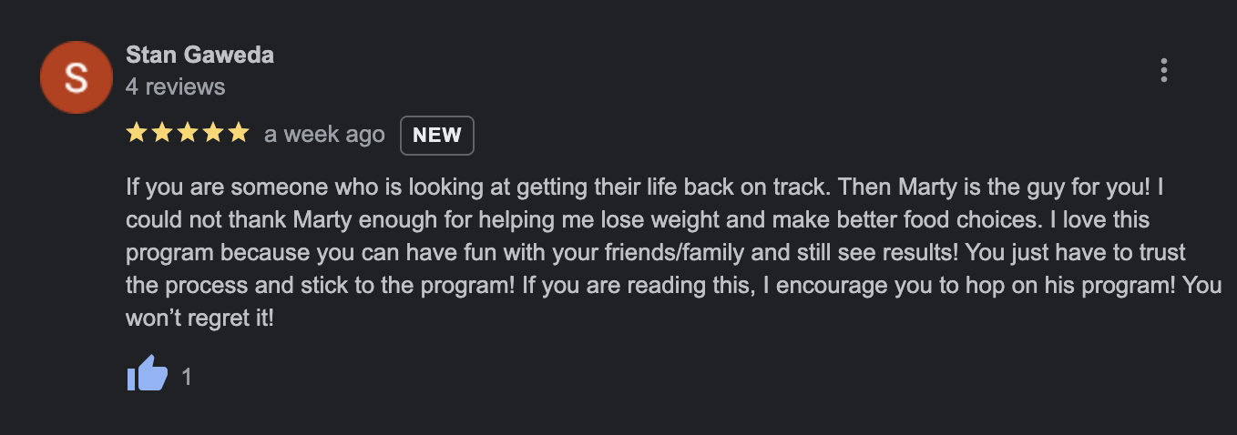The width and height of the screenshot is (1237, 435).
Task: Click the thumbs-up like icon
Action: click(x=147, y=374)
